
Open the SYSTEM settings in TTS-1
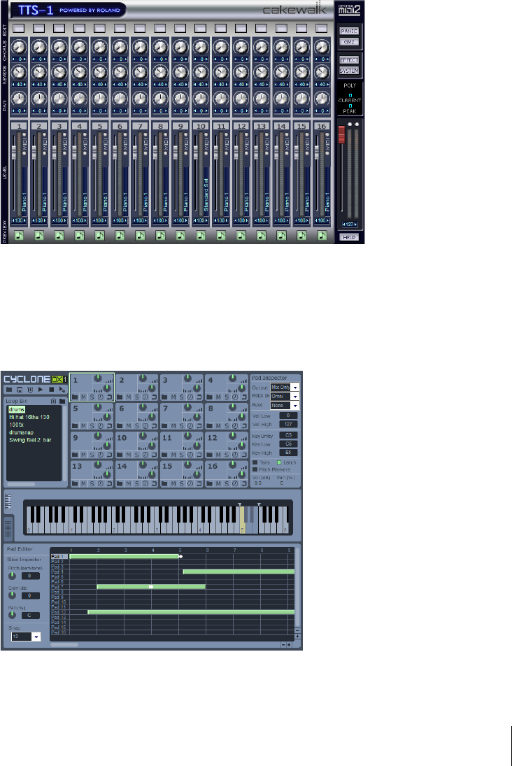coord(349,71)
